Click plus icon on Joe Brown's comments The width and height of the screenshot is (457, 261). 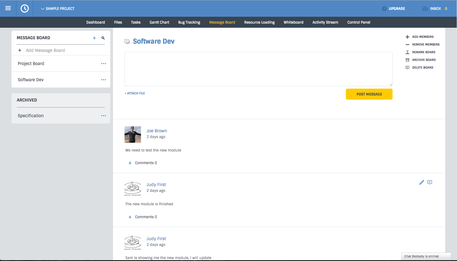[x=130, y=163]
